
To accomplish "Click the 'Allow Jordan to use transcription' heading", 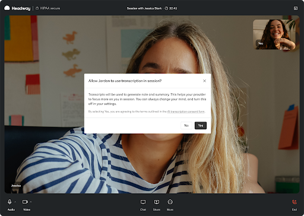I will (125, 81).
